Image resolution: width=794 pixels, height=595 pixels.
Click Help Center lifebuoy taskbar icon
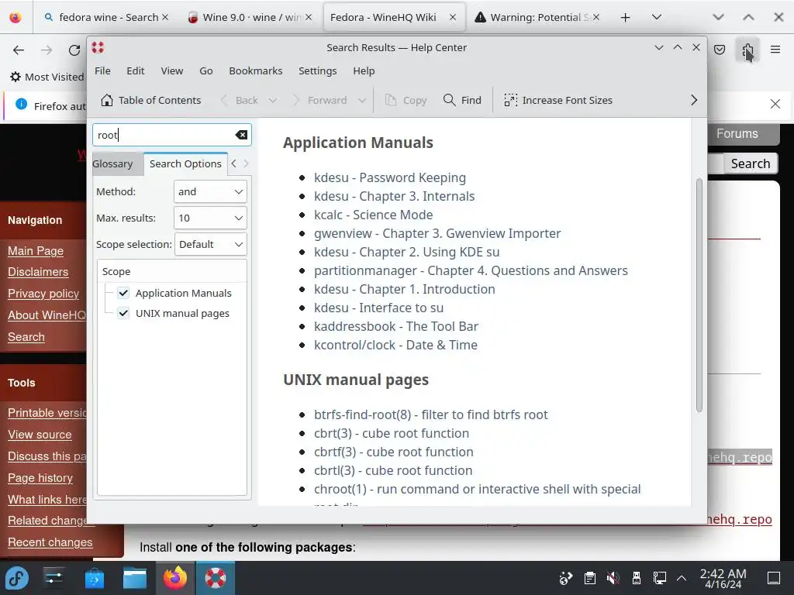(x=216, y=578)
